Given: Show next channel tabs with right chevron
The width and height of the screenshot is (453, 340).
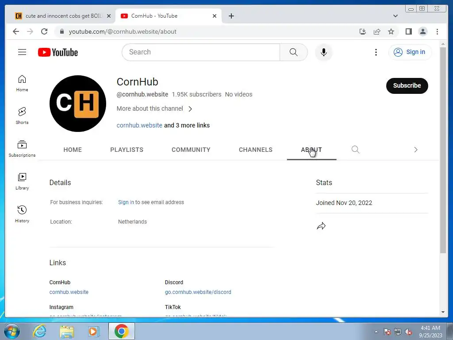Looking at the screenshot, I should [x=416, y=150].
